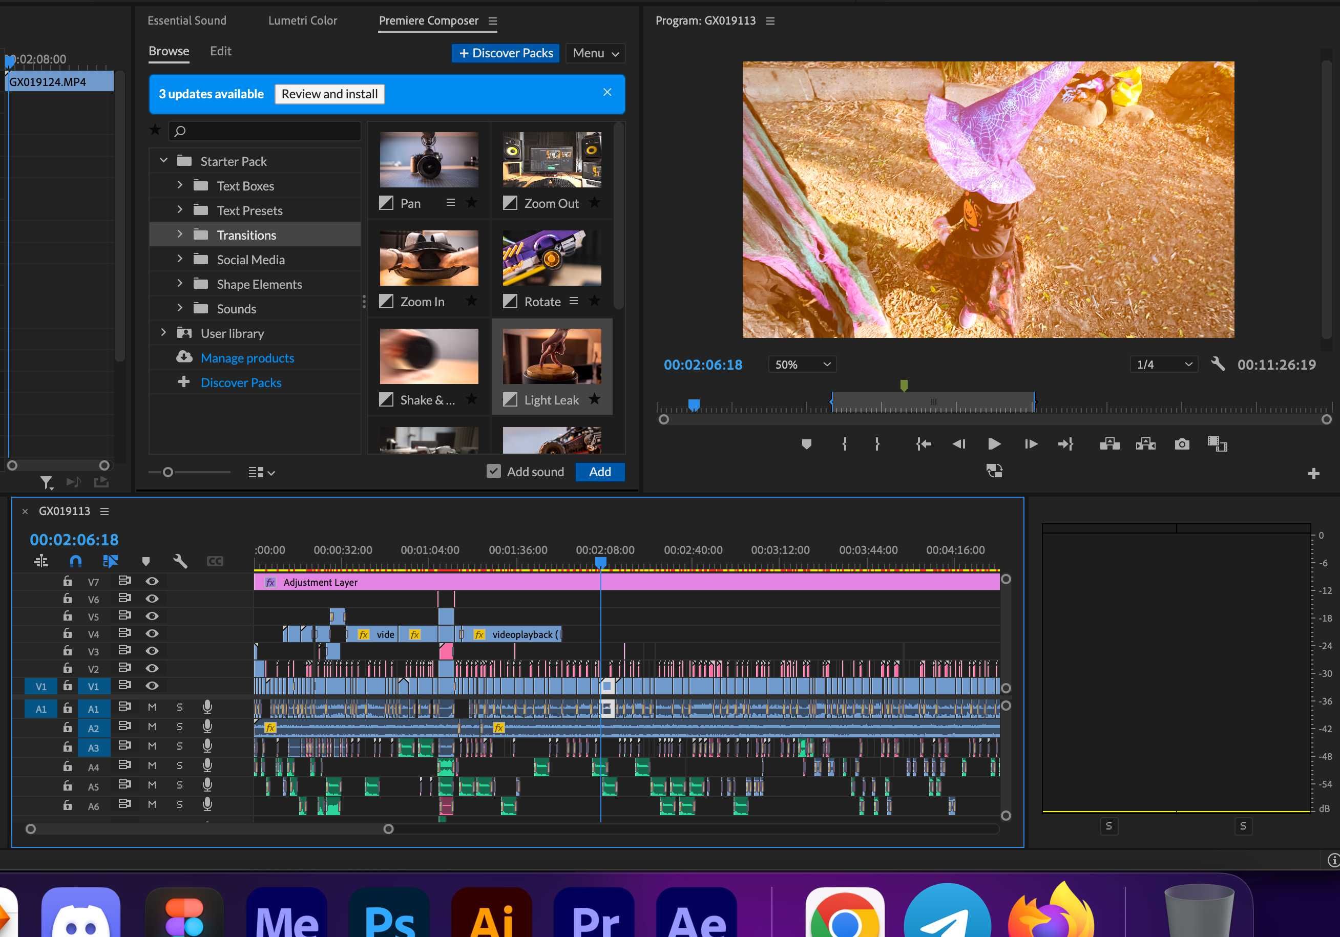
Task: Click the Lift edit icon in Program Monitor
Action: tap(1108, 443)
